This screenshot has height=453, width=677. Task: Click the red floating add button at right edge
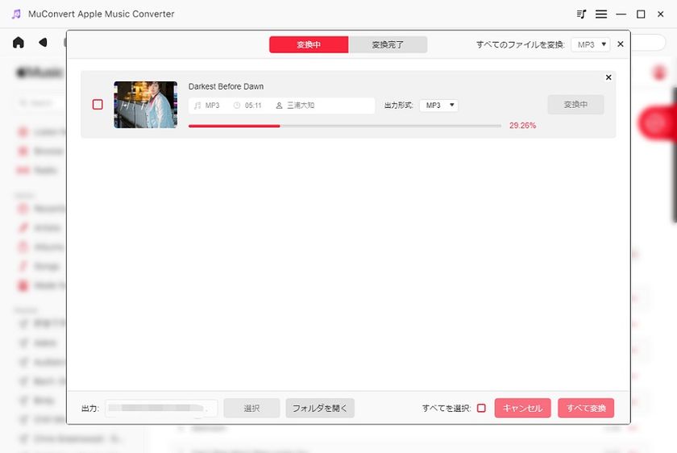[657, 123]
